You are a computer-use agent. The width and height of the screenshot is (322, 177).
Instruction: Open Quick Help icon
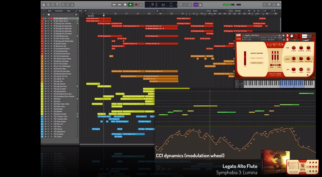point(53,4)
